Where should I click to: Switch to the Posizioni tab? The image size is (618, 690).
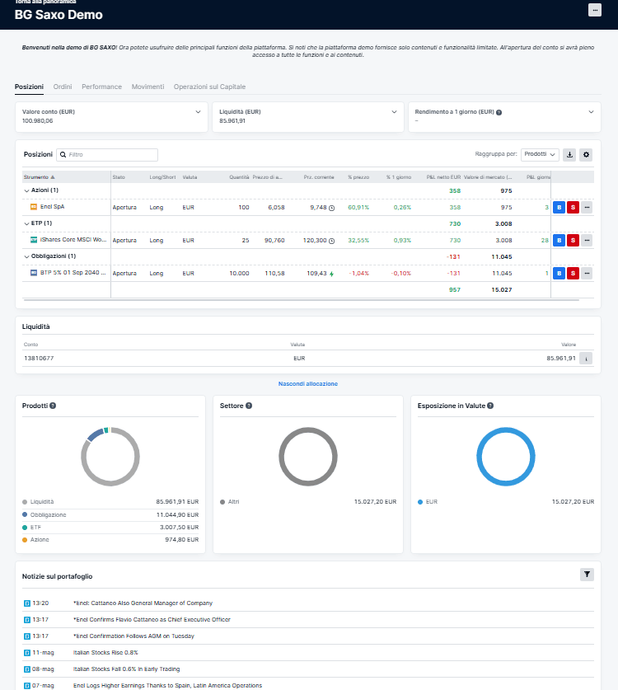[x=29, y=87]
